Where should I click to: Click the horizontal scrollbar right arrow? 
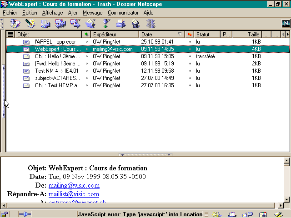click(x=281, y=205)
